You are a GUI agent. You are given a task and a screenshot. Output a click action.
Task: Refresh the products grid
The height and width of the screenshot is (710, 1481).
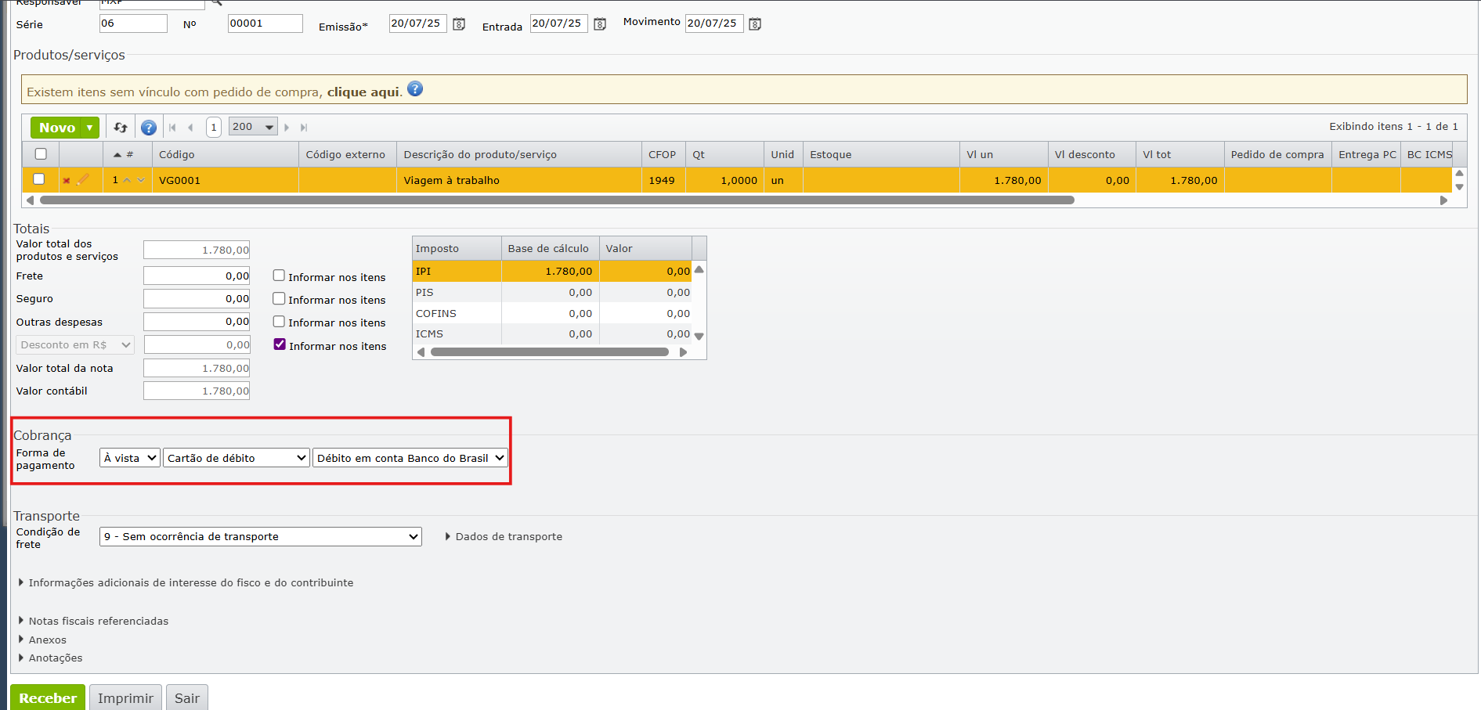coord(121,127)
